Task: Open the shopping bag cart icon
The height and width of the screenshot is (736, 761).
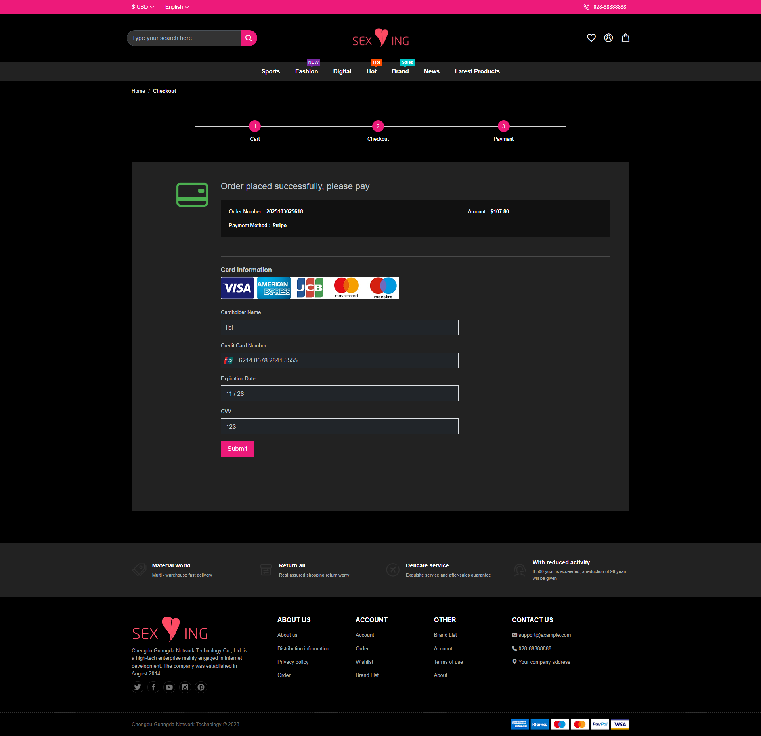Action: 625,38
